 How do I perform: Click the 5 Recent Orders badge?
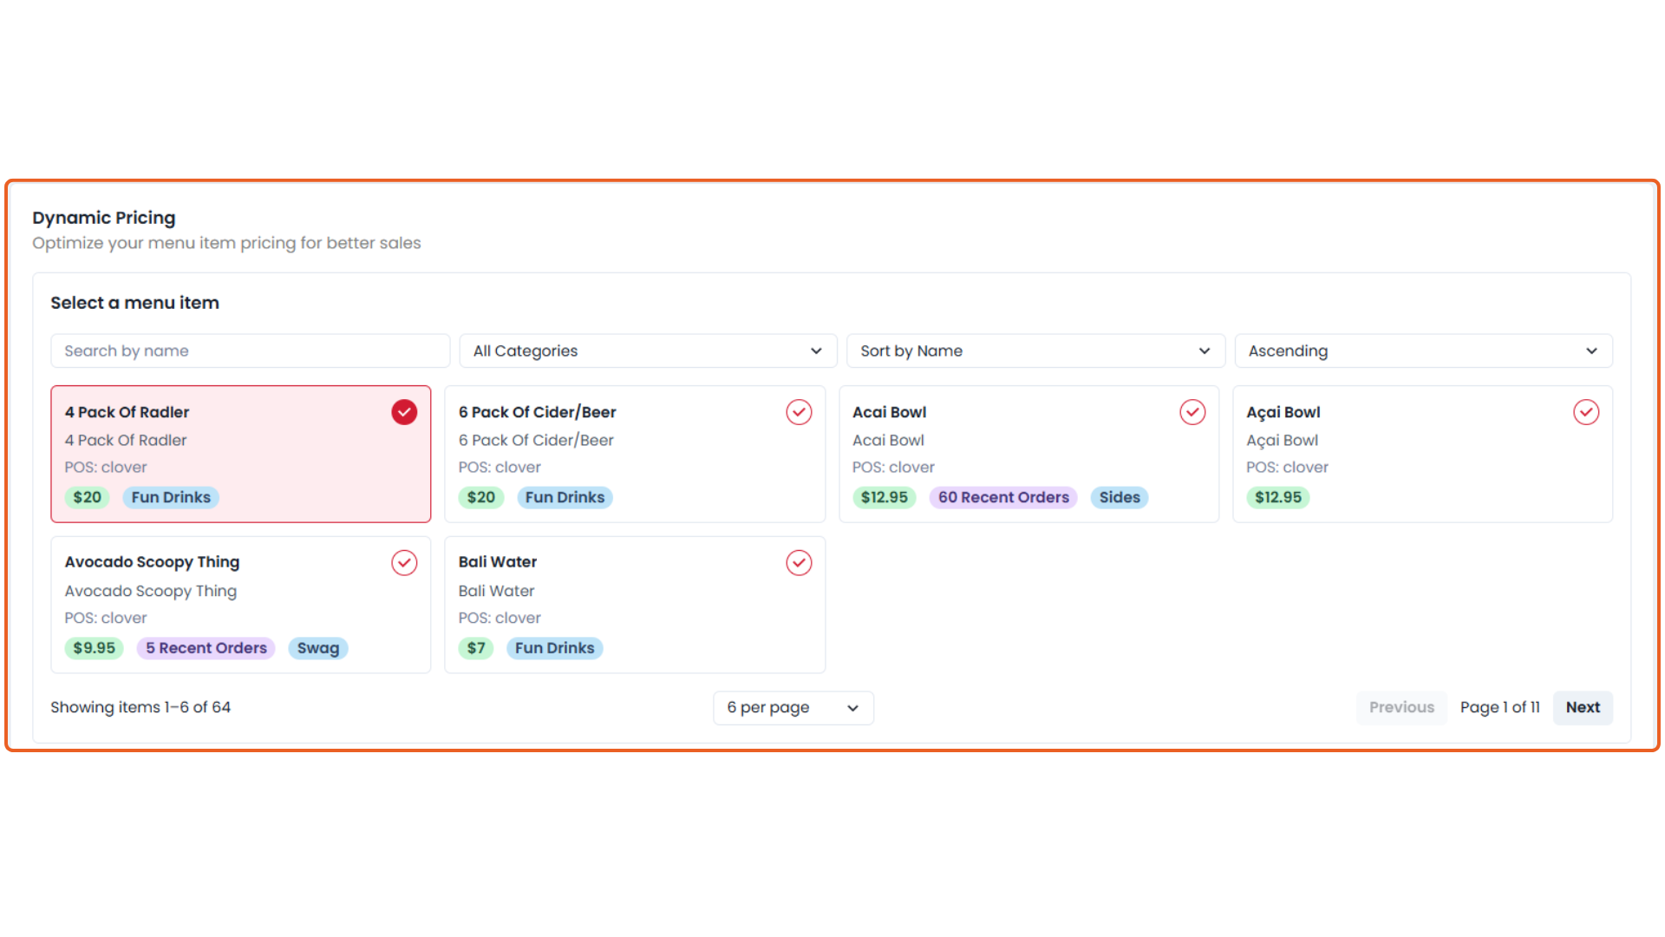pyautogui.click(x=206, y=648)
